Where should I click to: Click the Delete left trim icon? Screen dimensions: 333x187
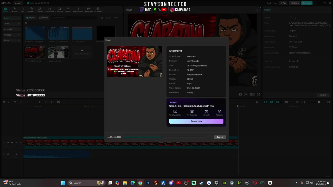pyautogui.click(x=34, y=102)
